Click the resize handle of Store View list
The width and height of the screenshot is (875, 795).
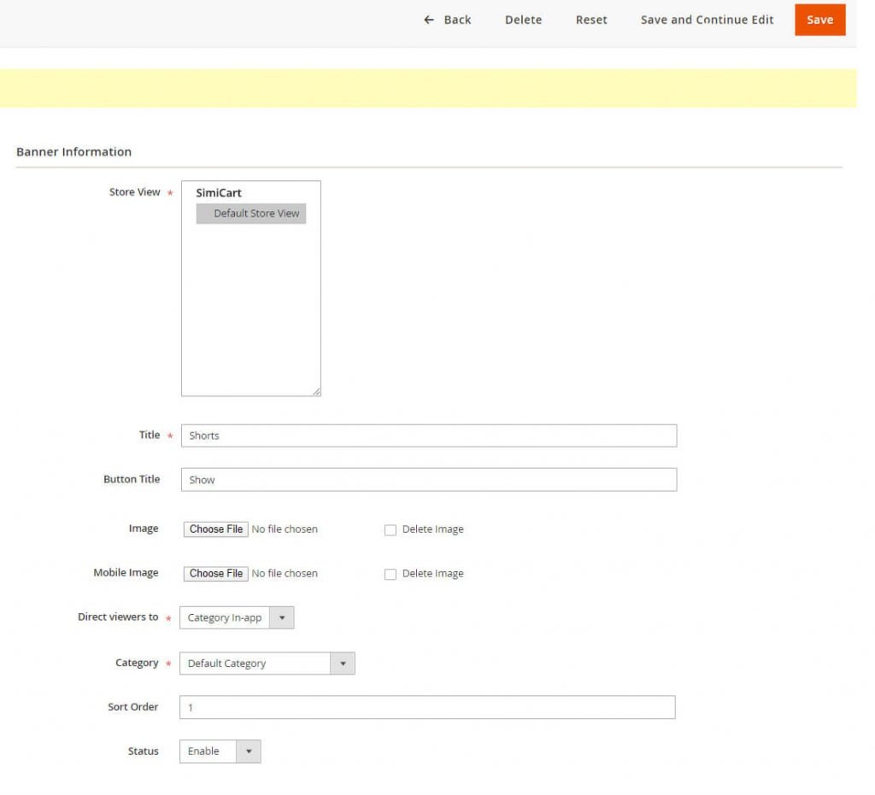coord(316,392)
